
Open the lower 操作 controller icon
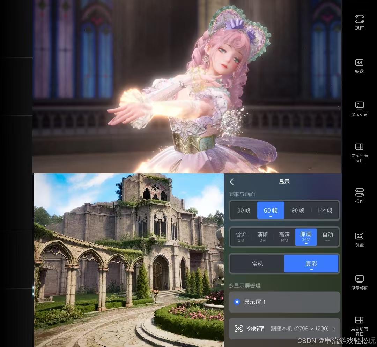[x=359, y=193]
